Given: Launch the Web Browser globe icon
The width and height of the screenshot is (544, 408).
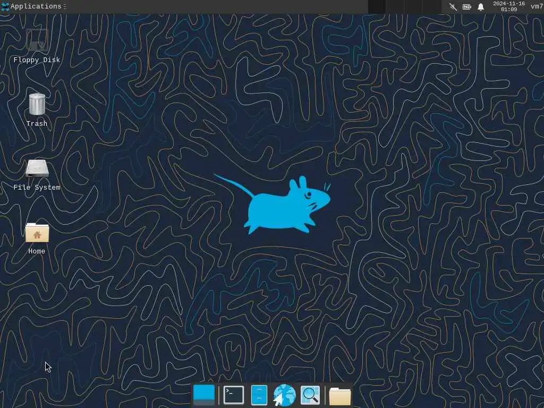Looking at the screenshot, I should pyautogui.click(x=285, y=395).
